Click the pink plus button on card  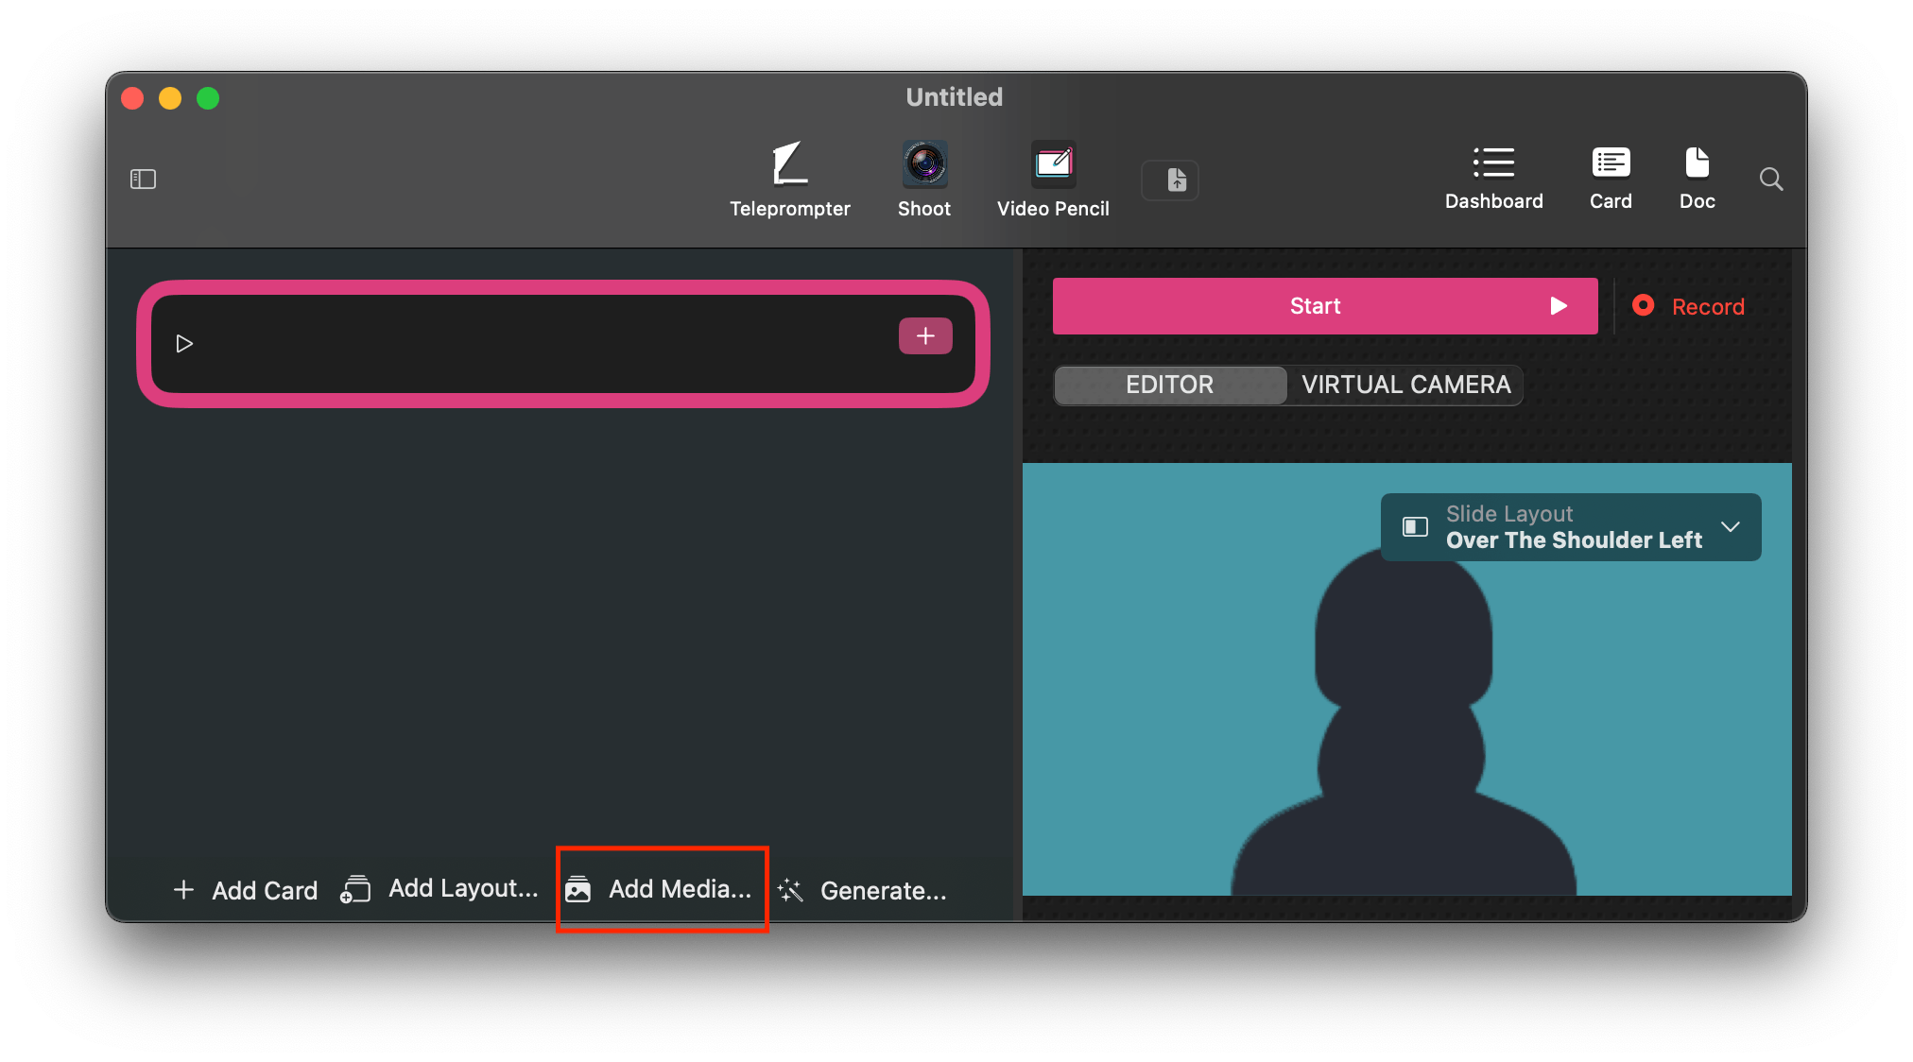click(x=924, y=336)
